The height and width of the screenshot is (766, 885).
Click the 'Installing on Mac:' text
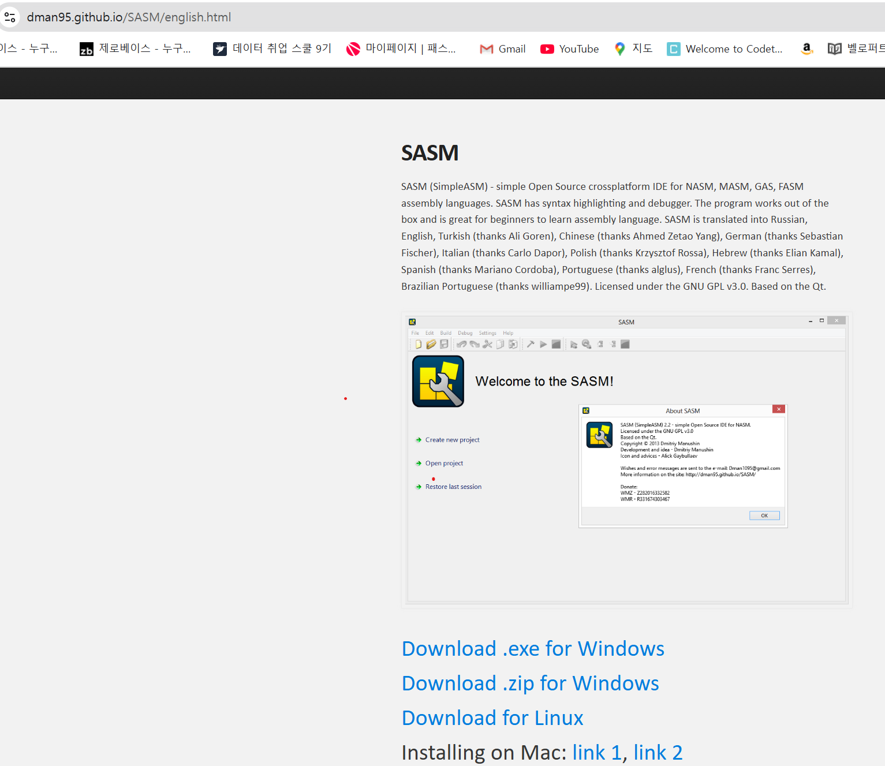click(484, 753)
